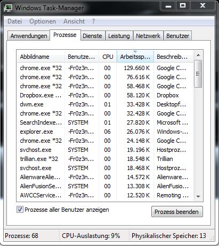This screenshot has height=246, width=219.
Task: Open the Optionen menu
Action: point(43,21)
